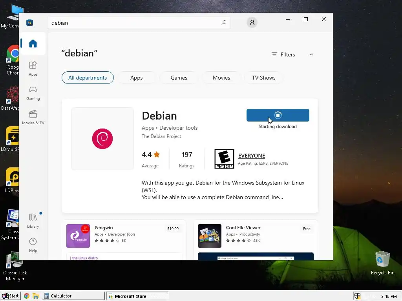
Task: Open Movies & TV in Store sidebar
Action: point(33,117)
